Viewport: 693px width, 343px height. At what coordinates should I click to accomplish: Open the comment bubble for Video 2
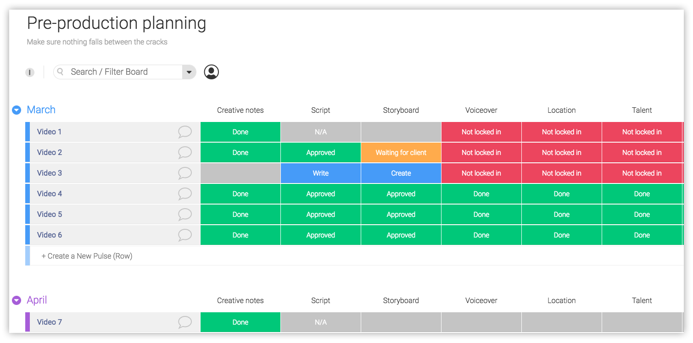(x=184, y=153)
